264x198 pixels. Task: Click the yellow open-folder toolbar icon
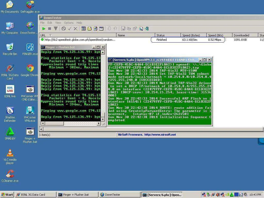[x=89, y=29]
